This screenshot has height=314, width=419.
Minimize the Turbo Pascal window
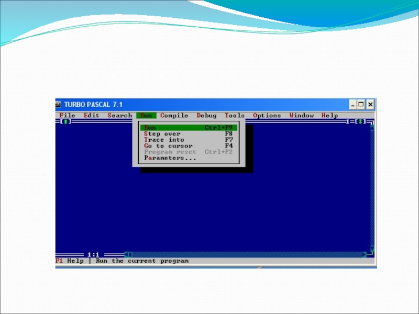click(354, 105)
